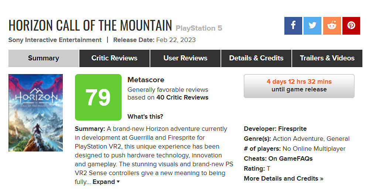Click the game release countdown button
Screen dimensions: 369x192
click(x=299, y=85)
